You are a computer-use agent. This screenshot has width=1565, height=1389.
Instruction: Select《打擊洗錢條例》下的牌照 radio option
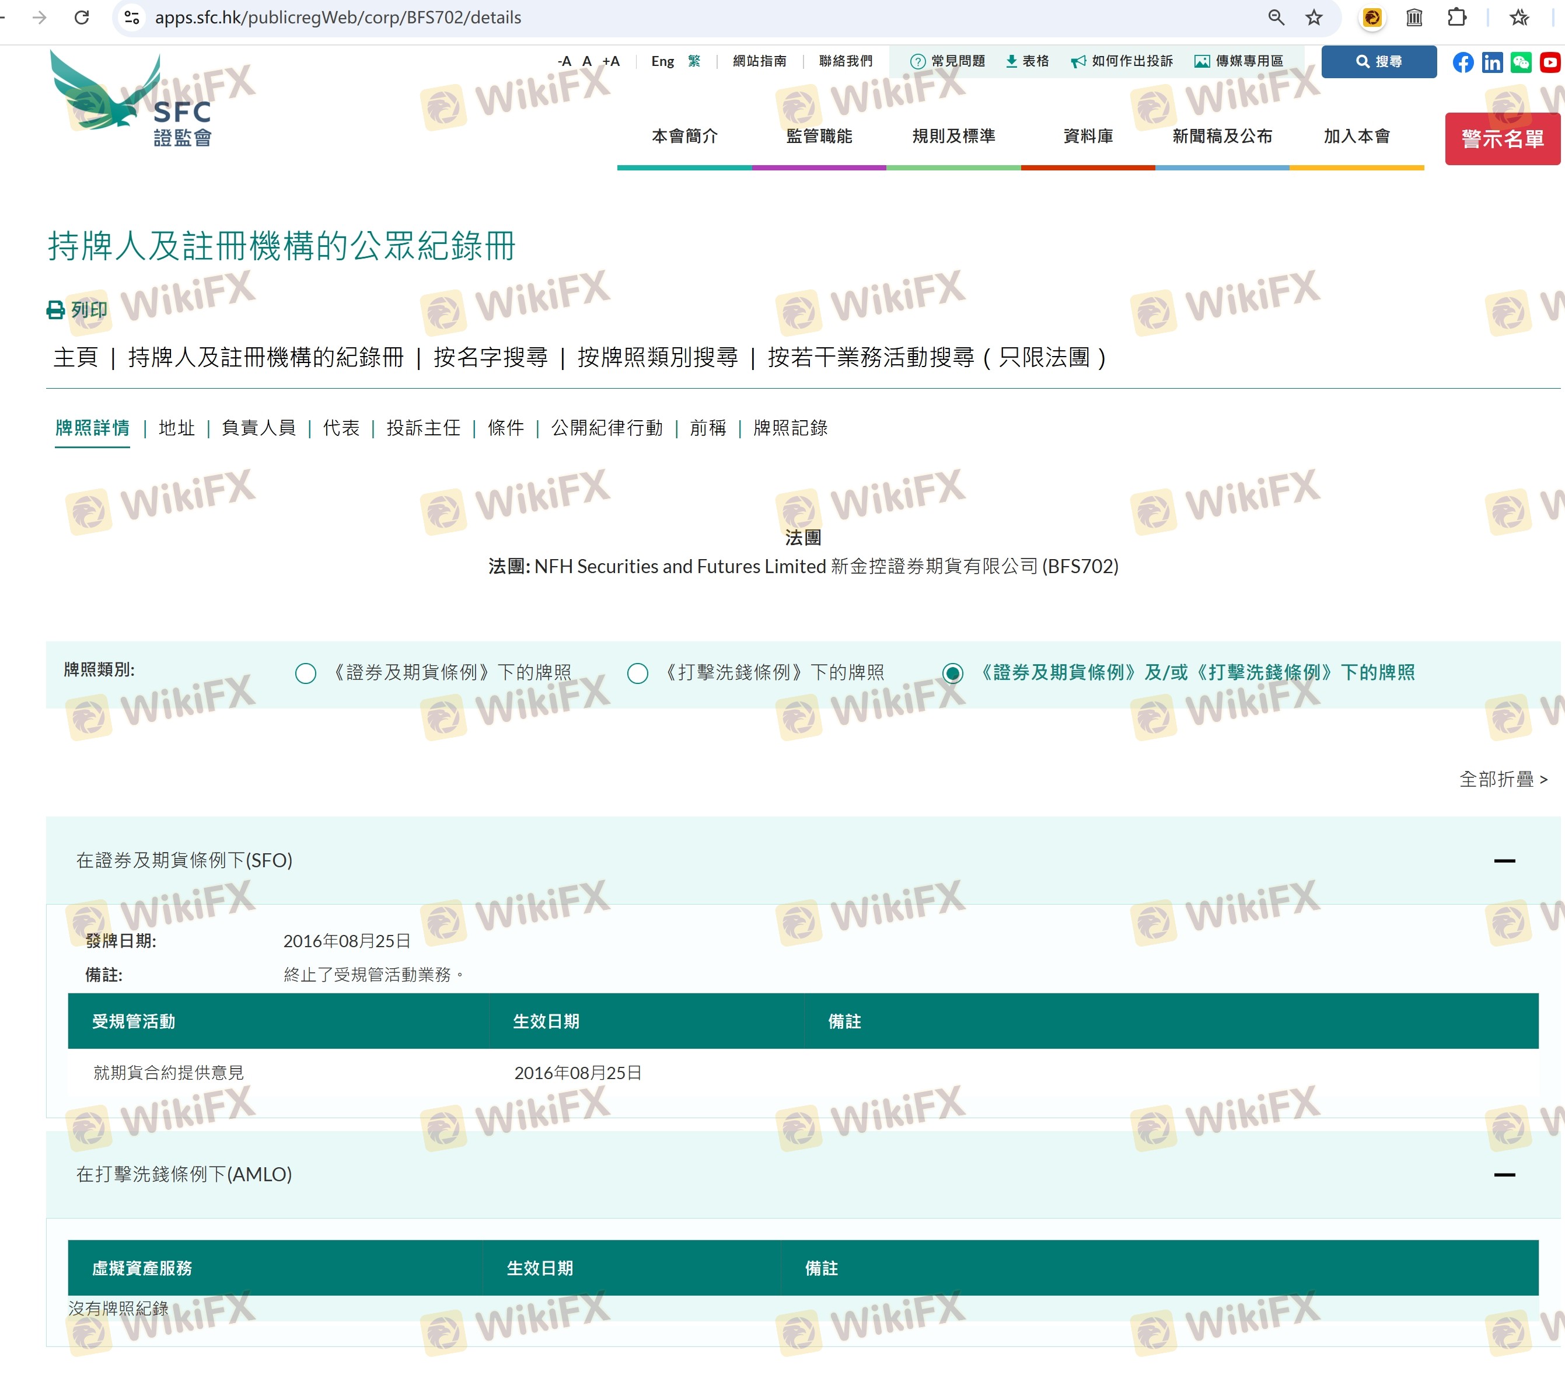[637, 673]
